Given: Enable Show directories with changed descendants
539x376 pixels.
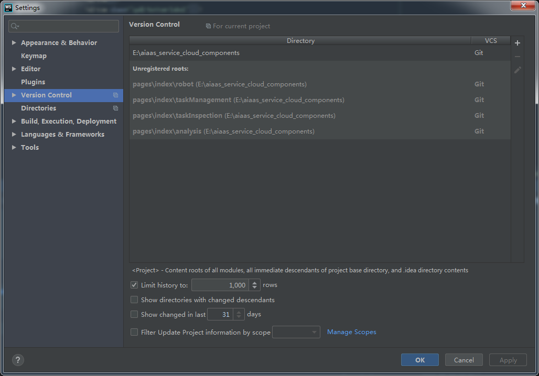Looking at the screenshot, I should (134, 300).
